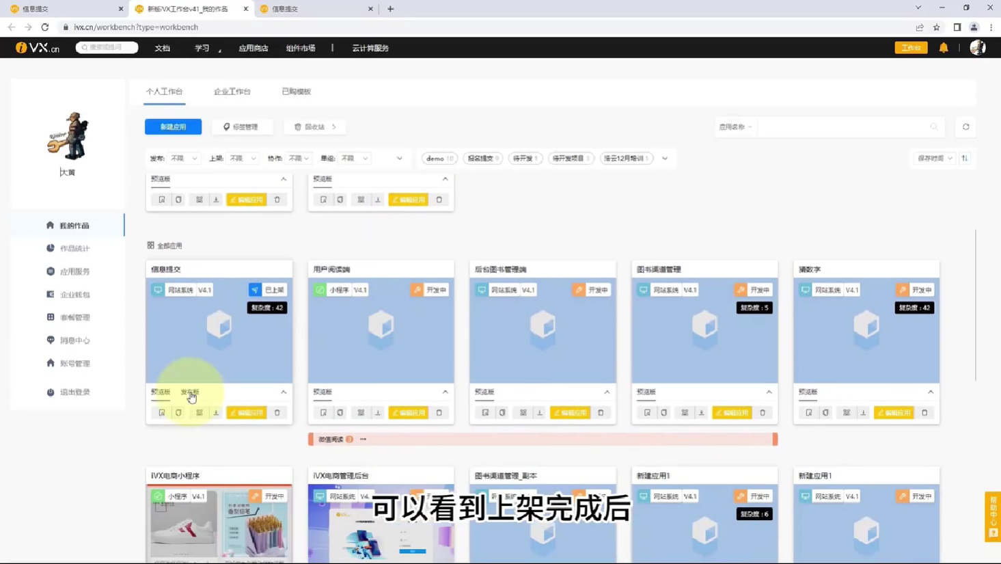Open 组件市场 in the top navigation
Screen dimensions: 1001x564
tap(301, 48)
